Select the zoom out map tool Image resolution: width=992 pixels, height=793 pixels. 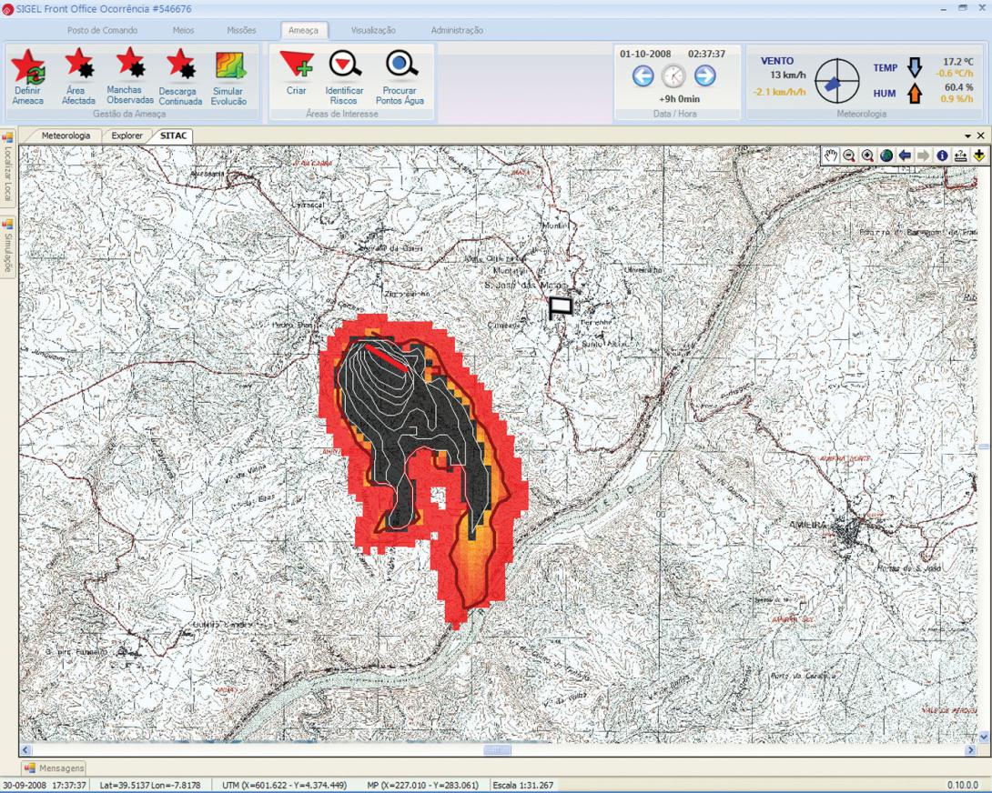pyautogui.click(x=849, y=156)
